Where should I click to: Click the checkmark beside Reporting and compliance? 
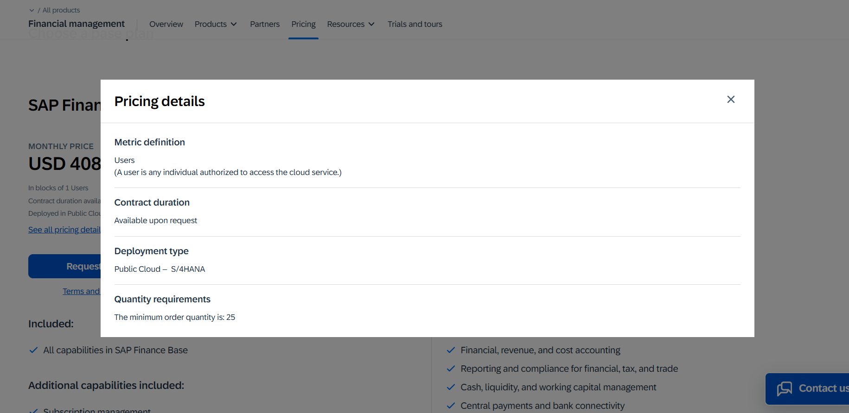tap(451, 369)
